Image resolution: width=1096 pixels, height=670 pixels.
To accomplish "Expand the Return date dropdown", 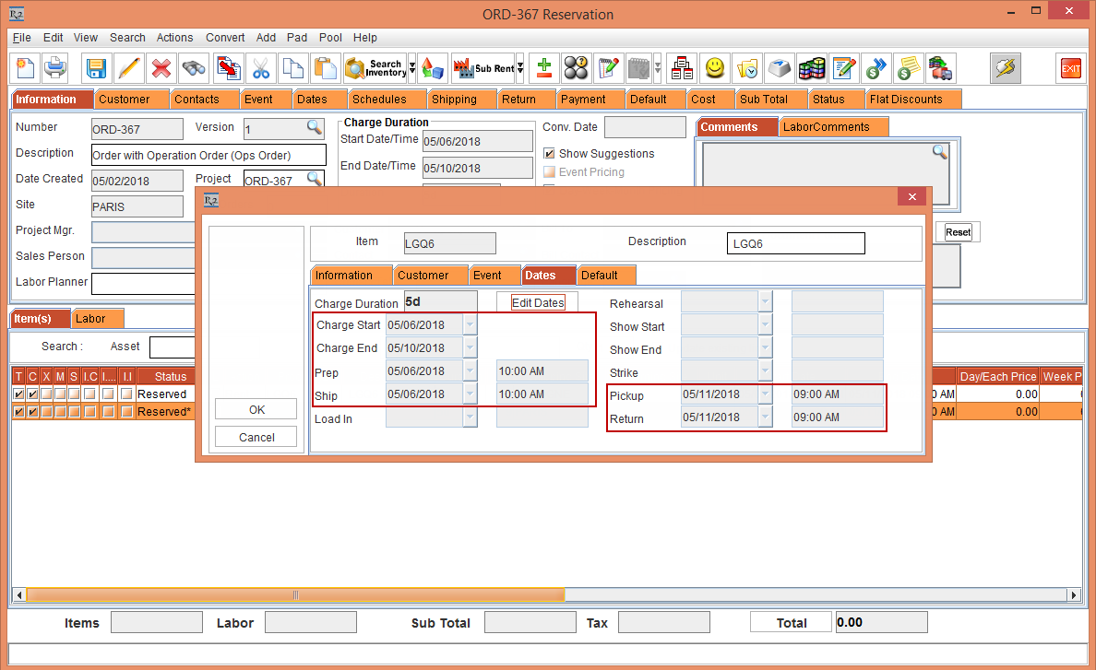I will [x=766, y=417].
